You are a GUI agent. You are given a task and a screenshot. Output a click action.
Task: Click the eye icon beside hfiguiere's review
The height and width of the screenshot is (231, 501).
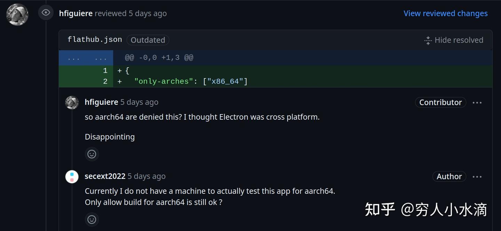46,13
